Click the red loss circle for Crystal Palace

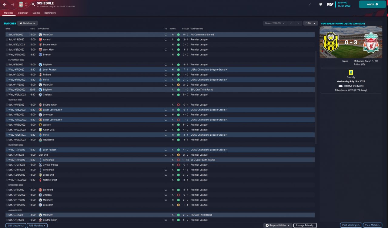178,165
